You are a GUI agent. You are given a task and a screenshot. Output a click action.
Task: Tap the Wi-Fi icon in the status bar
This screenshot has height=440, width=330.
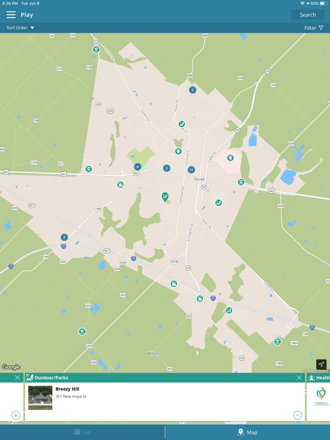pyautogui.click(x=302, y=3)
